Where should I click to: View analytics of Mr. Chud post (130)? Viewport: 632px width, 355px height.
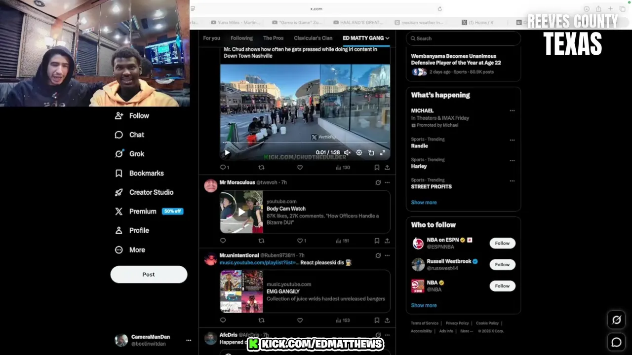point(343,168)
